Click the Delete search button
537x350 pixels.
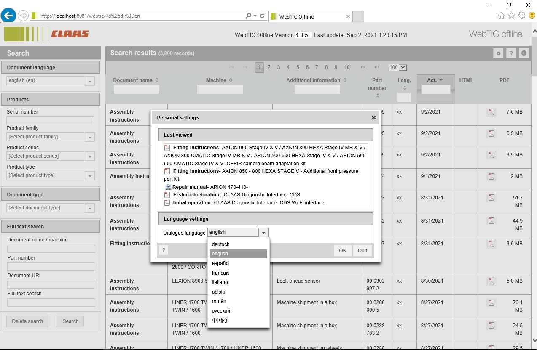click(x=27, y=321)
